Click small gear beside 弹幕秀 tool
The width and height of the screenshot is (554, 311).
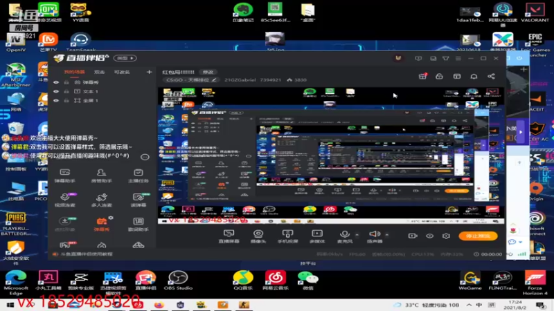pyautogui.click(x=111, y=218)
